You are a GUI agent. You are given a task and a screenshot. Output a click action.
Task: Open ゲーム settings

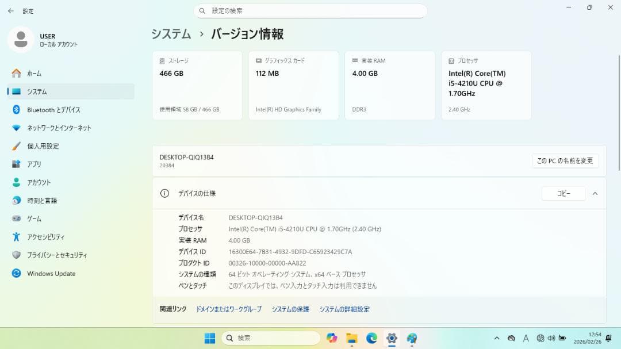click(x=71, y=218)
